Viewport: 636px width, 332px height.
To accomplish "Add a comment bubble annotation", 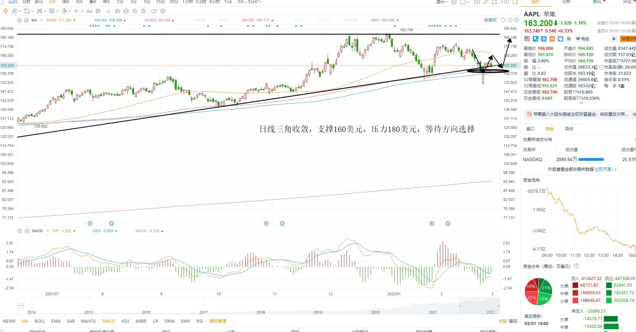I will pyautogui.click(x=98, y=11).
